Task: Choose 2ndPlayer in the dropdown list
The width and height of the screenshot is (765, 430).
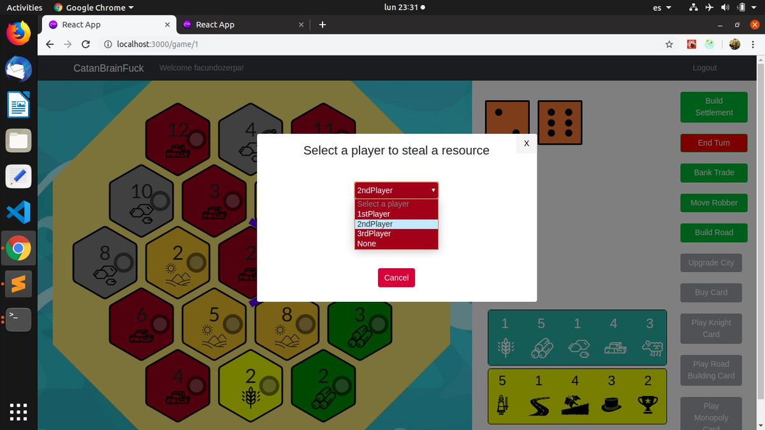Action: [x=397, y=224]
